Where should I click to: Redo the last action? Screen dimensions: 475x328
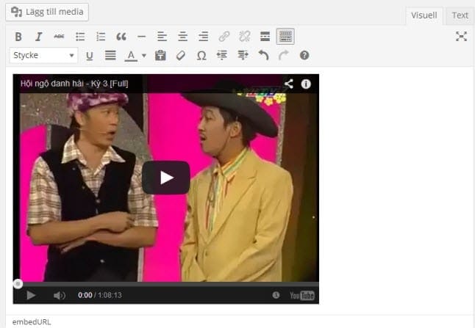(x=284, y=56)
